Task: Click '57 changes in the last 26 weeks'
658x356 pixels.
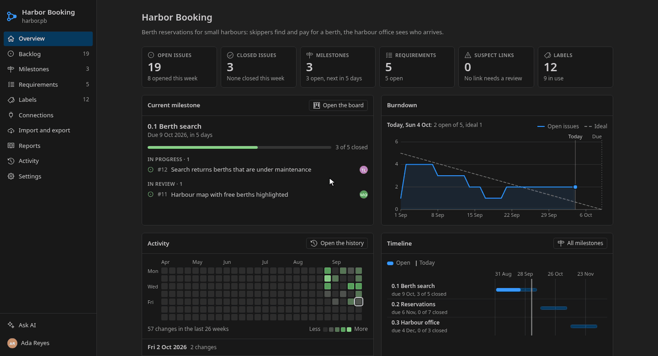Action: click(x=188, y=329)
